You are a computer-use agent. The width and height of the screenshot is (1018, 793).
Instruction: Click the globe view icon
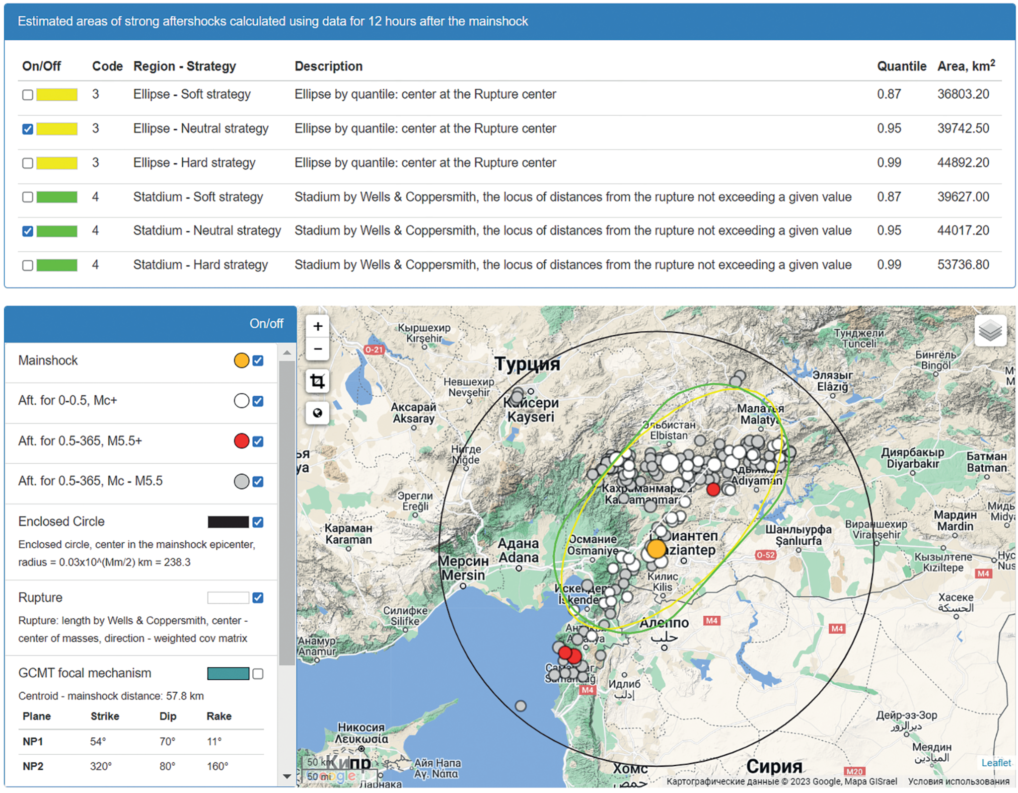318,413
